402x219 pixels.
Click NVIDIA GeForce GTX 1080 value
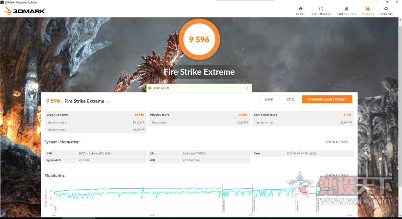(95, 154)
